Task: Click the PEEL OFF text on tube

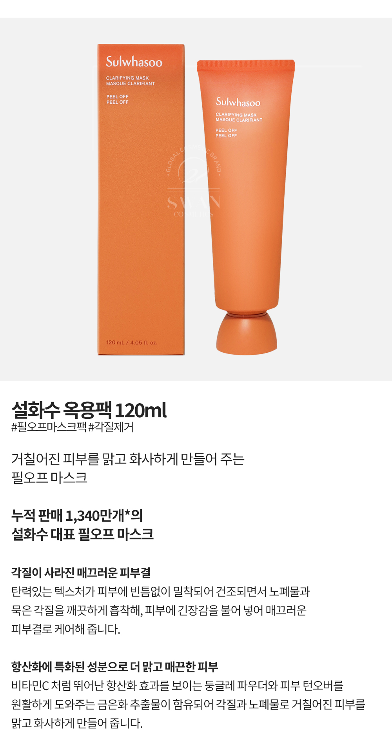Action: (226, 133)
